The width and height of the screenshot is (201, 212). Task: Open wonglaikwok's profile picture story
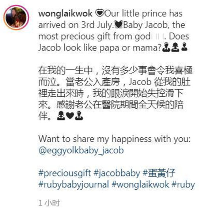pos(16,18)
